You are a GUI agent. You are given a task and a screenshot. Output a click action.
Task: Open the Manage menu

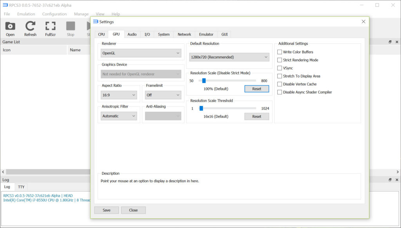coord(81,14)
